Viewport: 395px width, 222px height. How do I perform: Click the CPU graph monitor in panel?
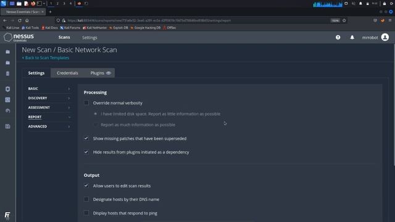pyautogui.click(x=328, y=4)
